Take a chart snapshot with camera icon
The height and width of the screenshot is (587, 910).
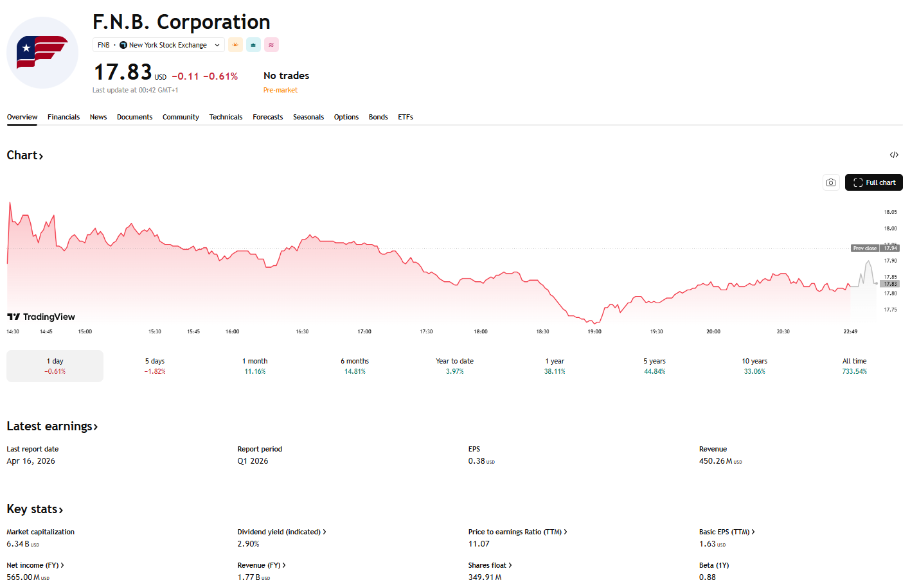[831, 182]
